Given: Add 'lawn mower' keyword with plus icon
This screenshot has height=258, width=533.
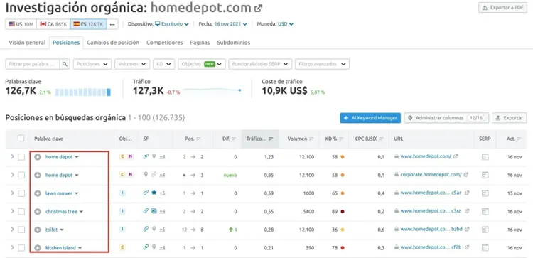Looking at the screenshot, I should coord(38,193).
